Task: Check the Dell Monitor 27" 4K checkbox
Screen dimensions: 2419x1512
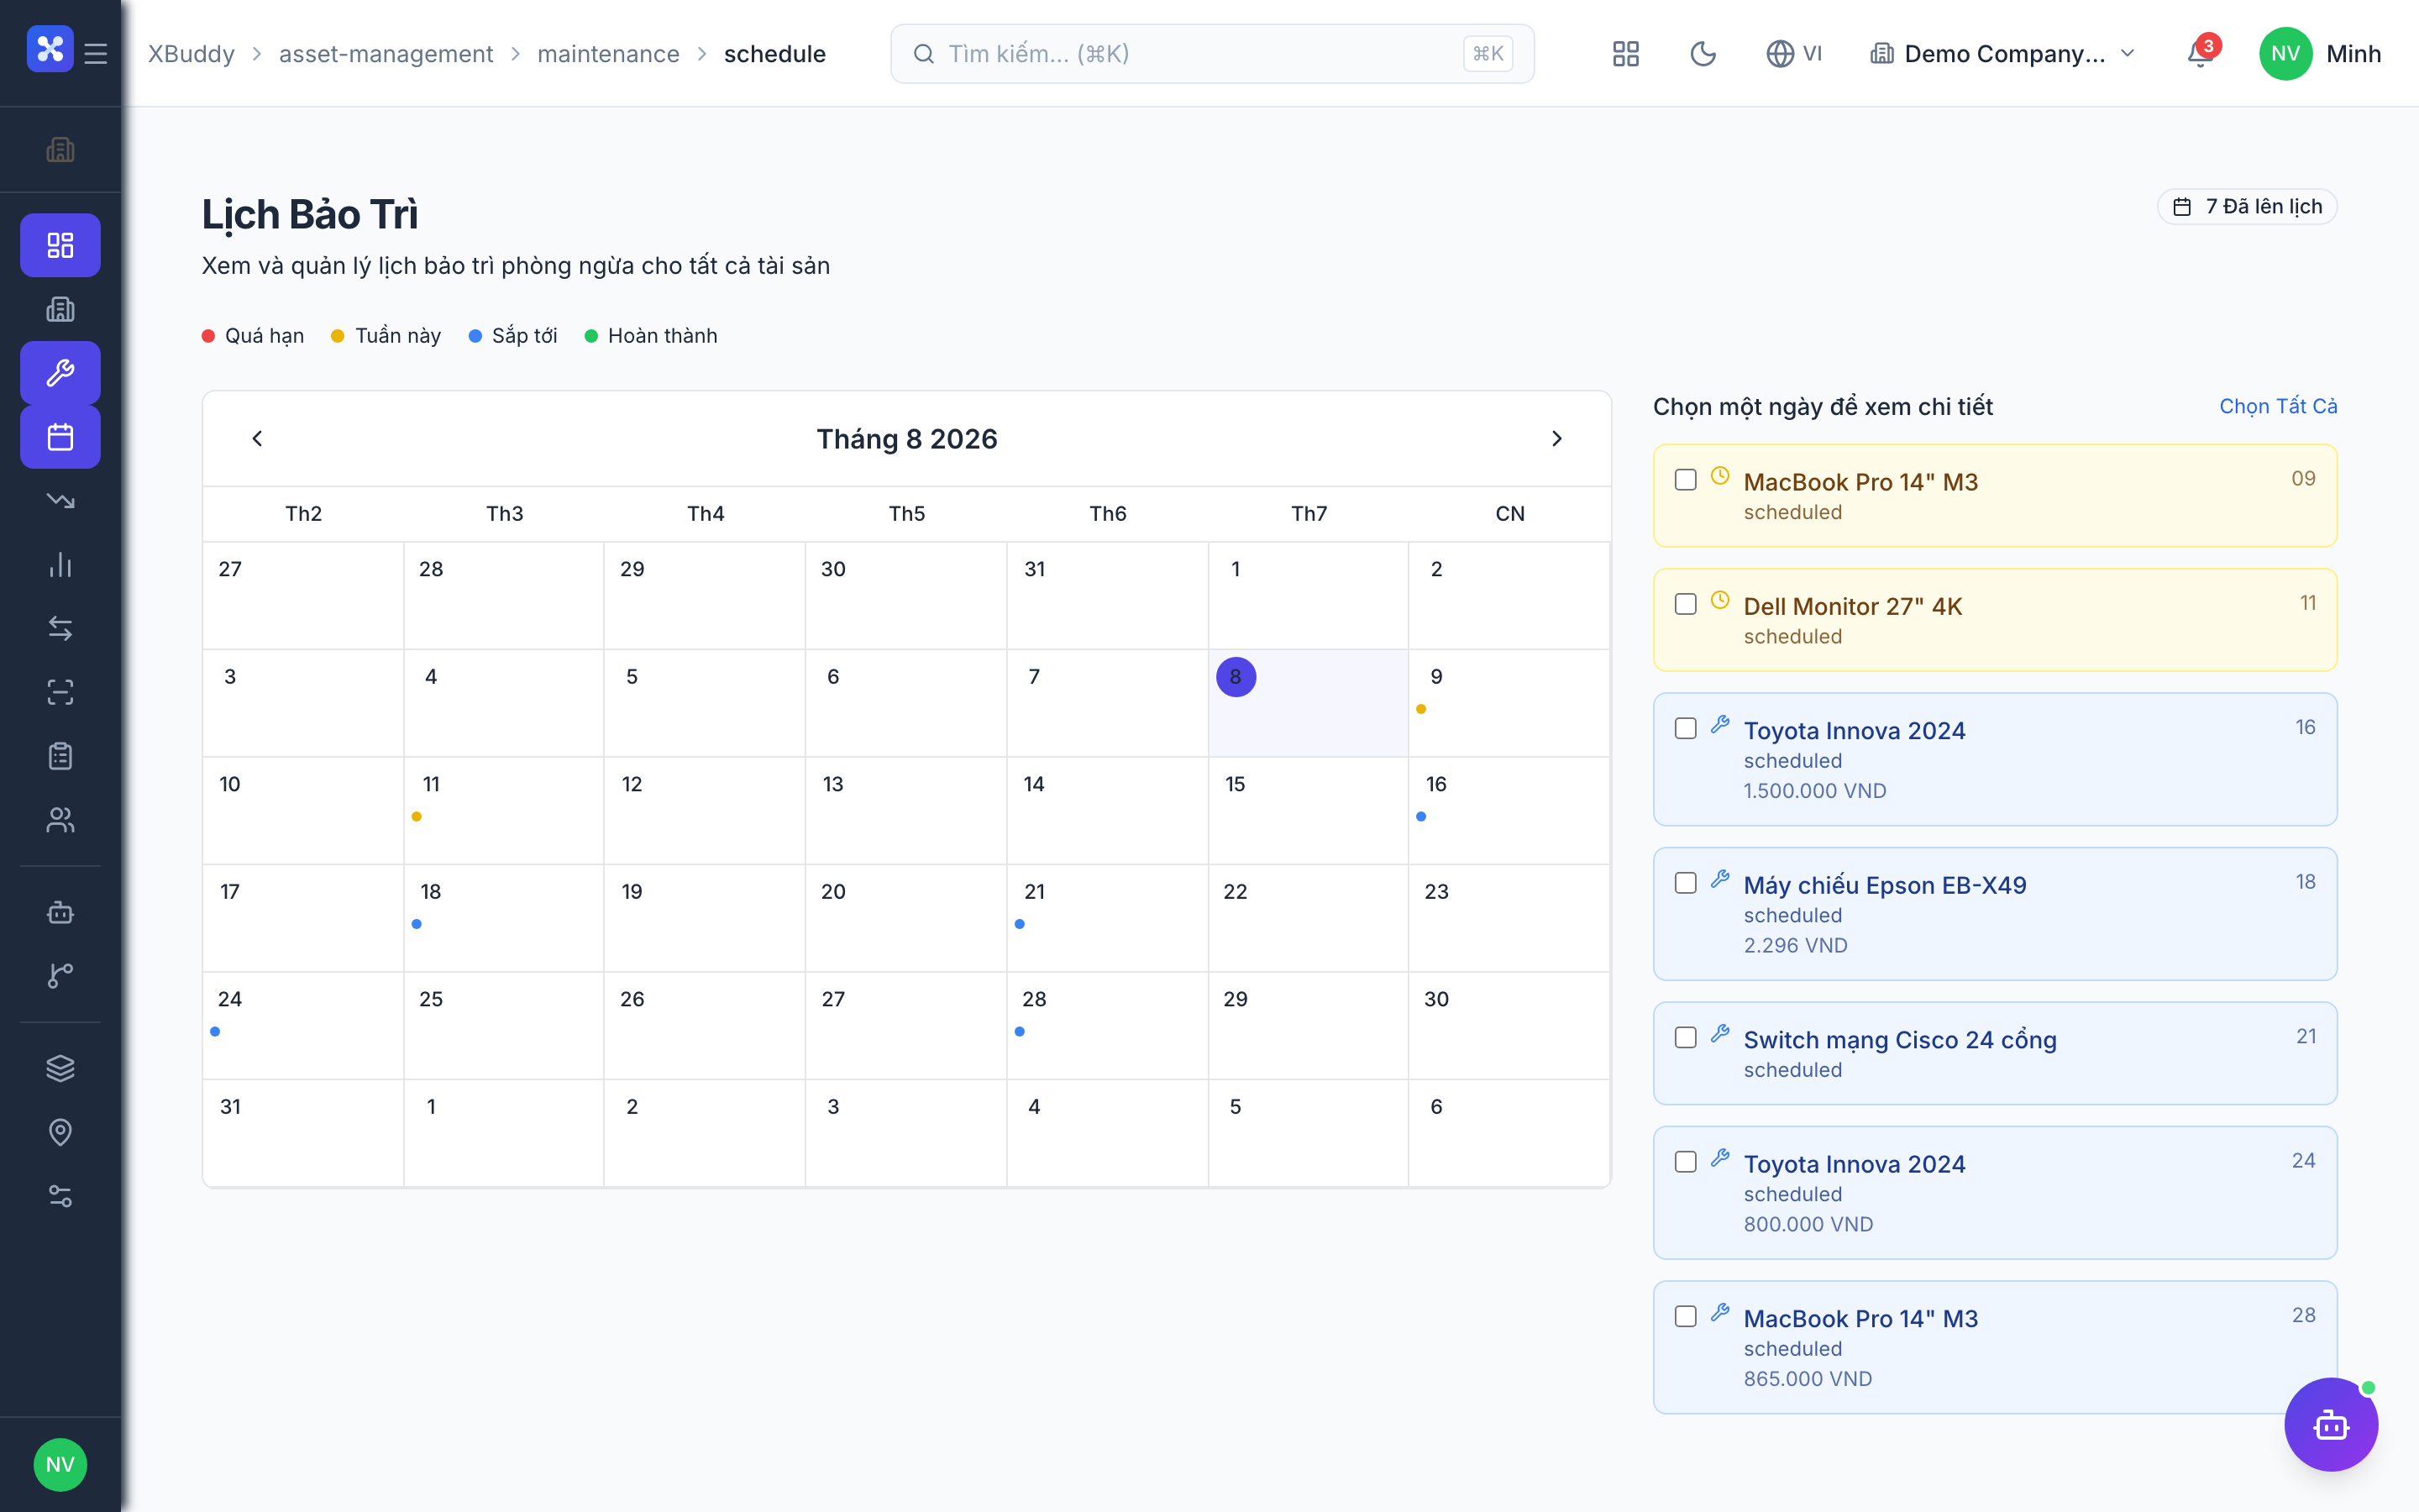Action: 1687,604
